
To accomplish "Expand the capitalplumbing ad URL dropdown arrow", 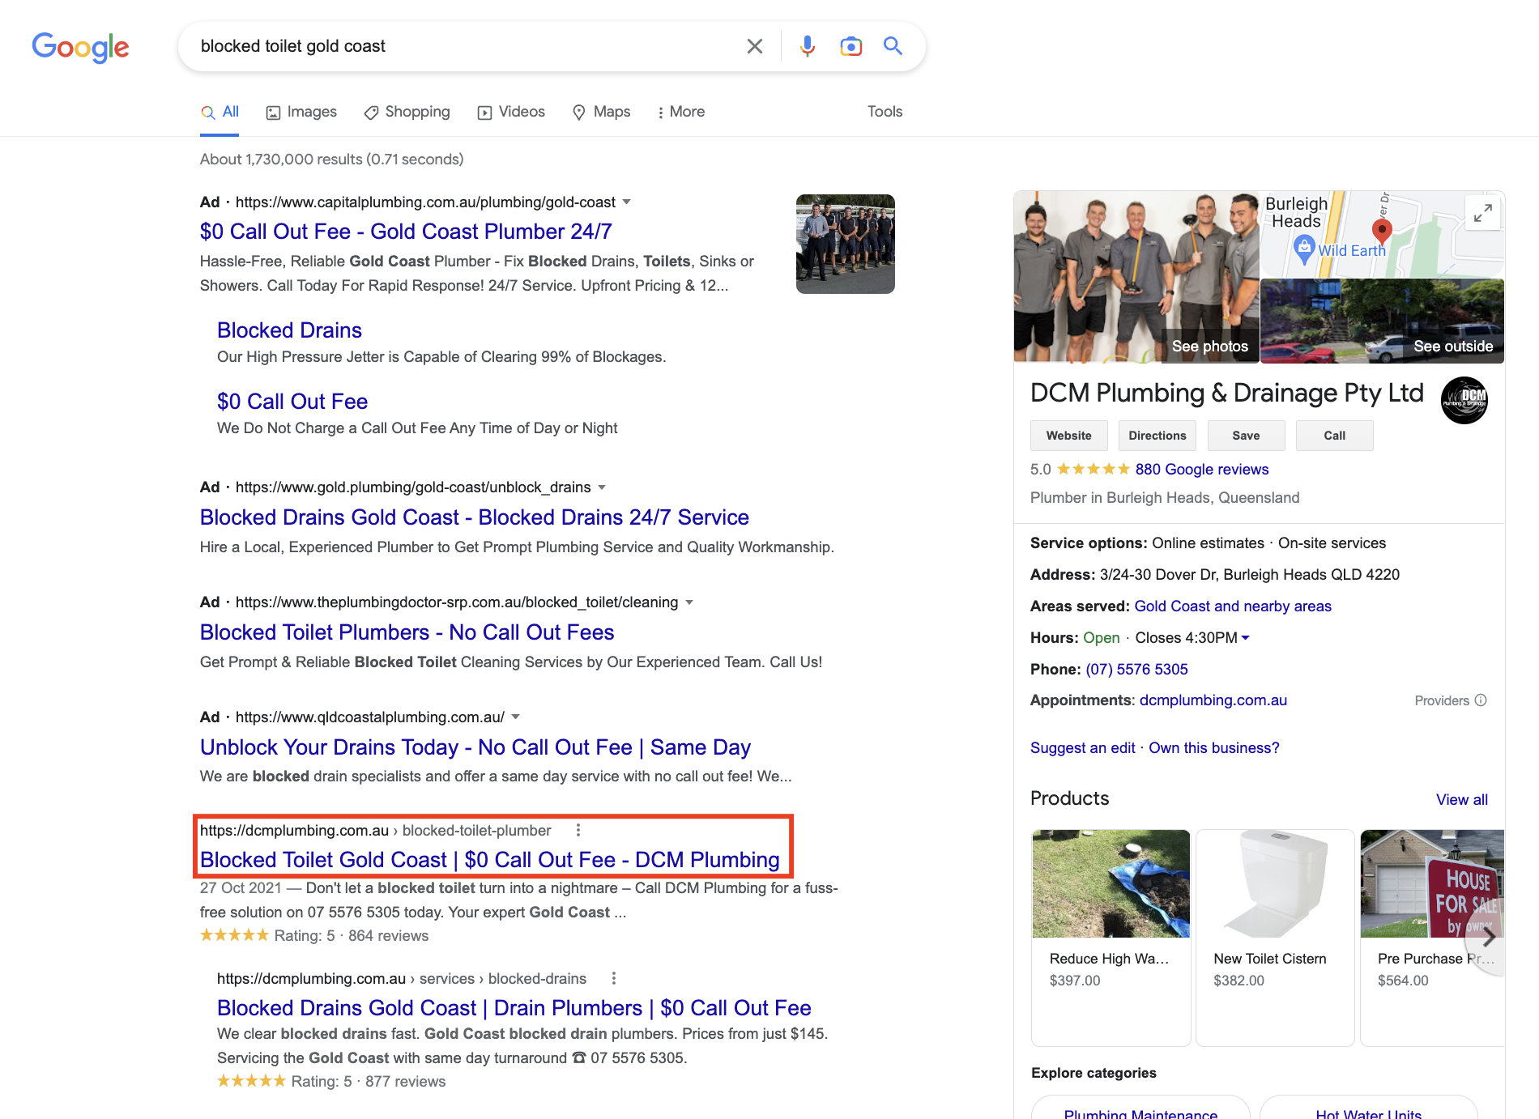I will tap(626, 202).
